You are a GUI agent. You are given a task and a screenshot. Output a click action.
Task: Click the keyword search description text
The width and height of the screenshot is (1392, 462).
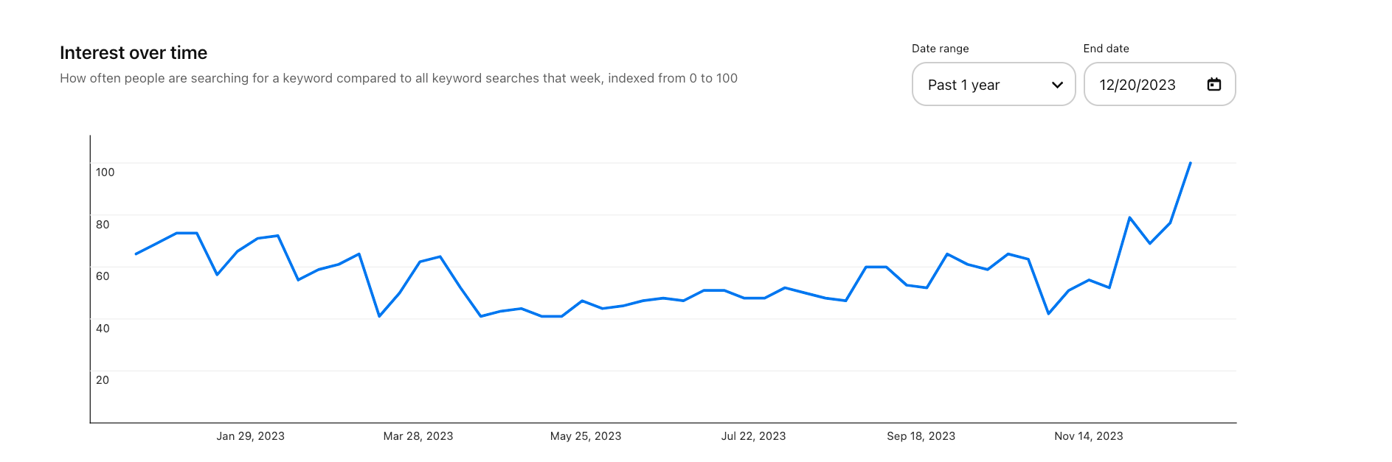[x=398, y=78]
